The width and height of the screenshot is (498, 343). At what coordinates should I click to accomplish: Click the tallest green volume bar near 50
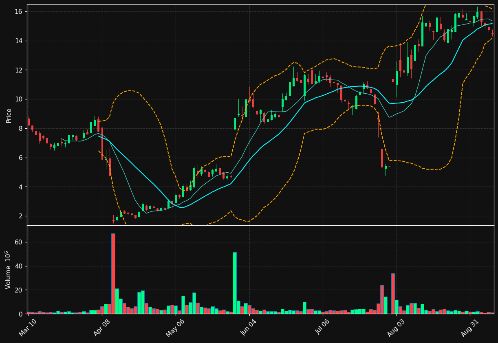click(234, 283)
